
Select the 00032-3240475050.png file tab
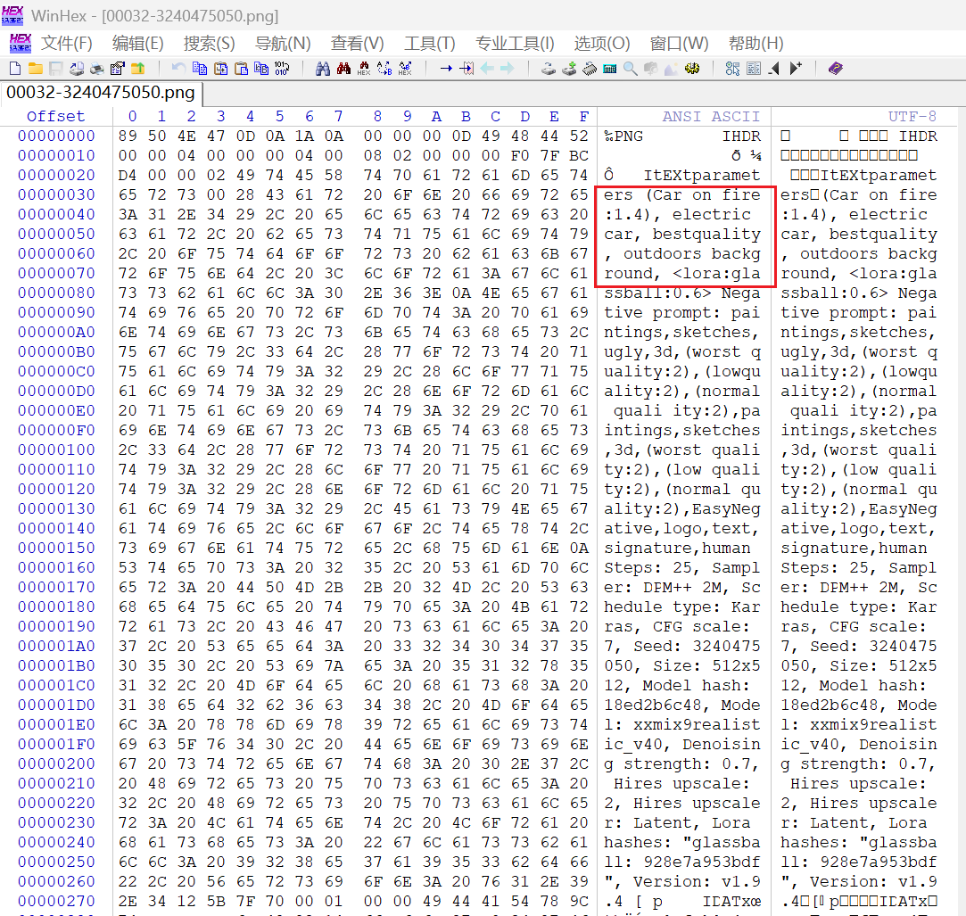100,92
